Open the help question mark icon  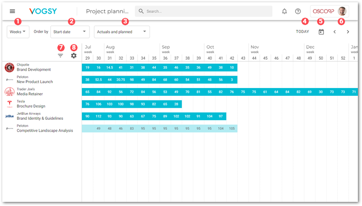tap(298, 11)
